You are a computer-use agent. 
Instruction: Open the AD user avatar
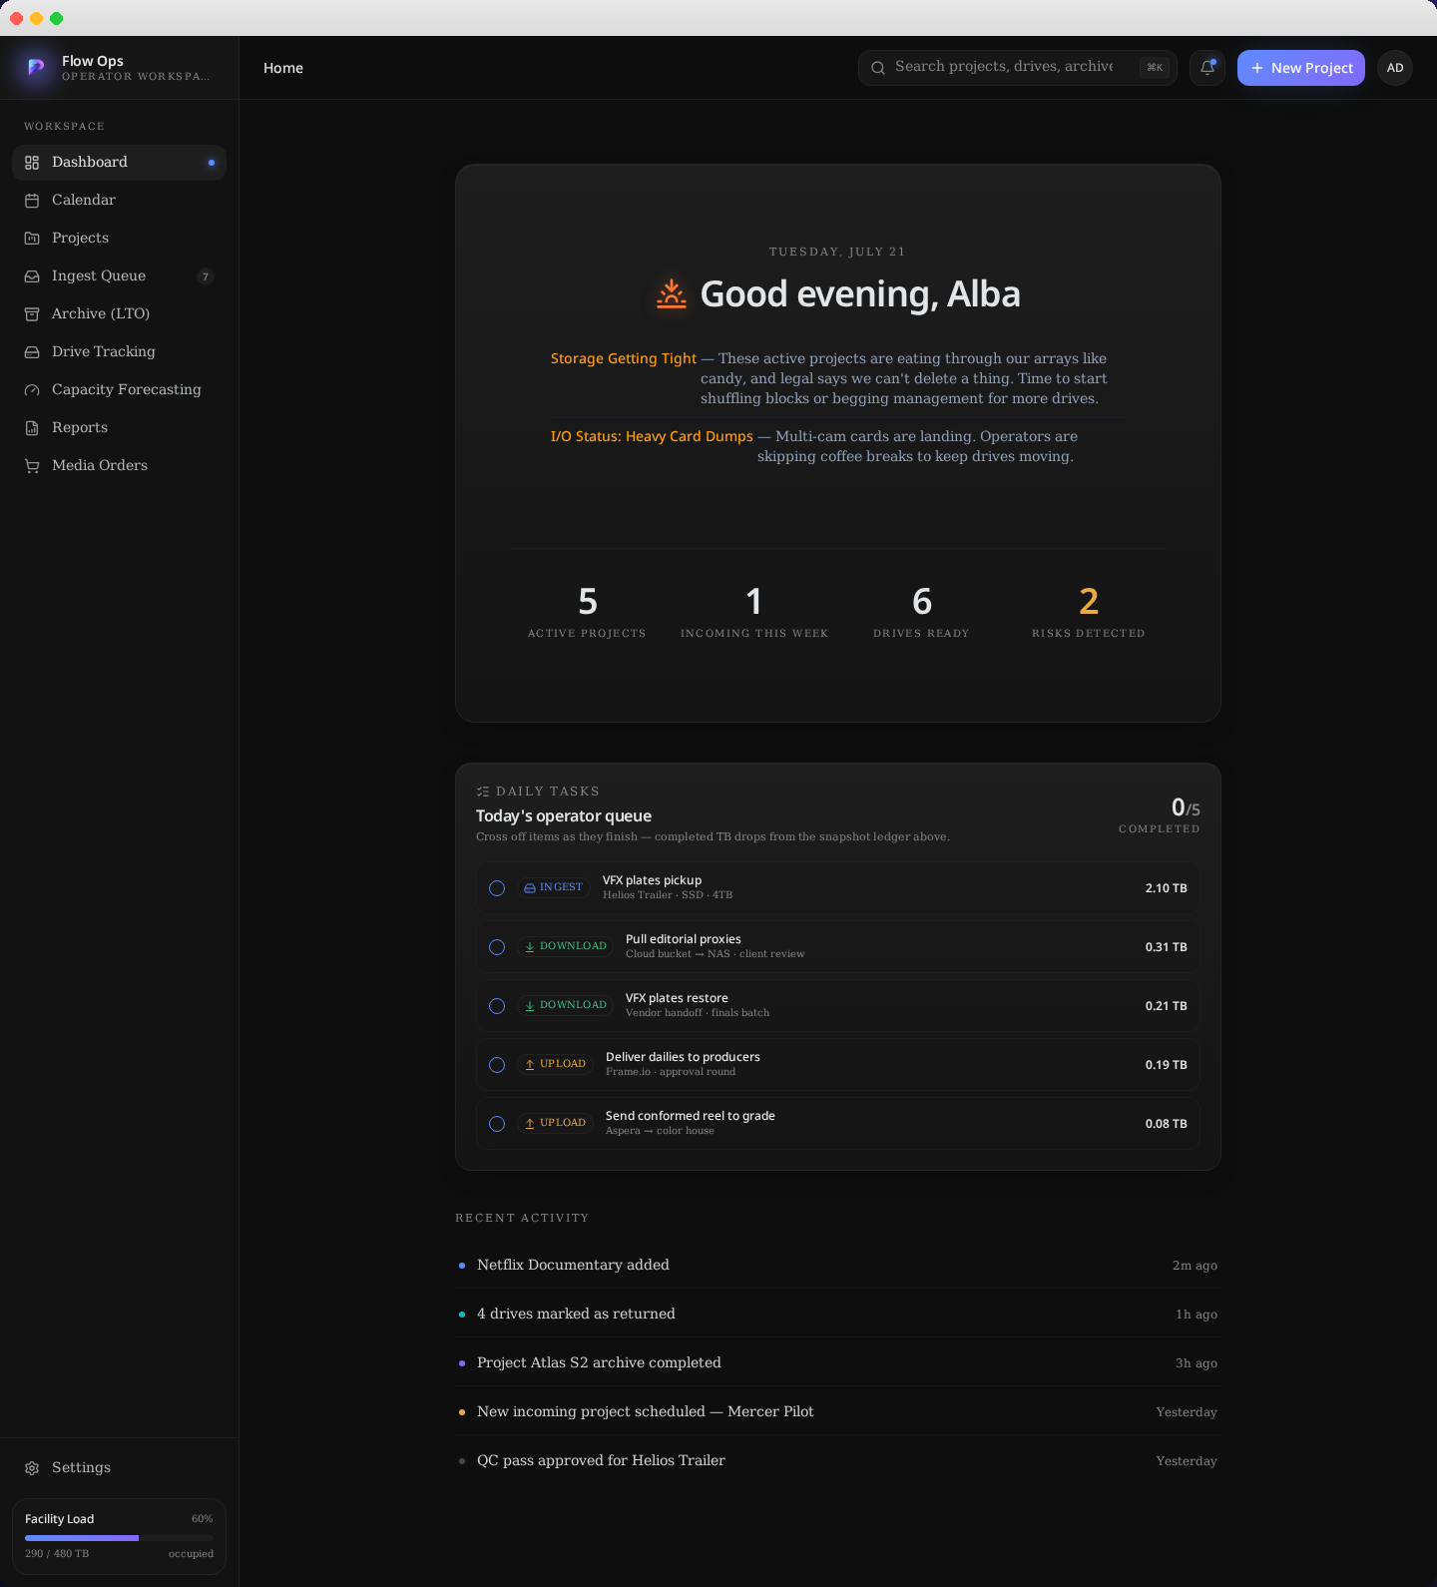pos(1395,68)
